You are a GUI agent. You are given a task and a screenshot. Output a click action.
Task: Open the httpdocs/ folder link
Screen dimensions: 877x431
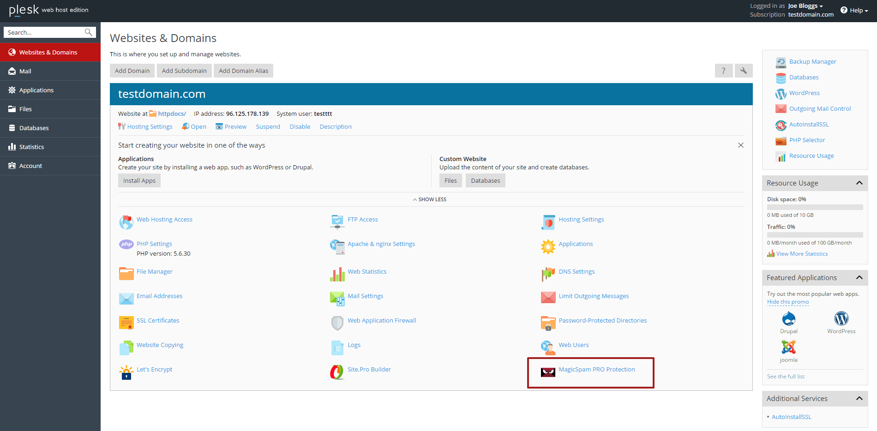point(172,114)
